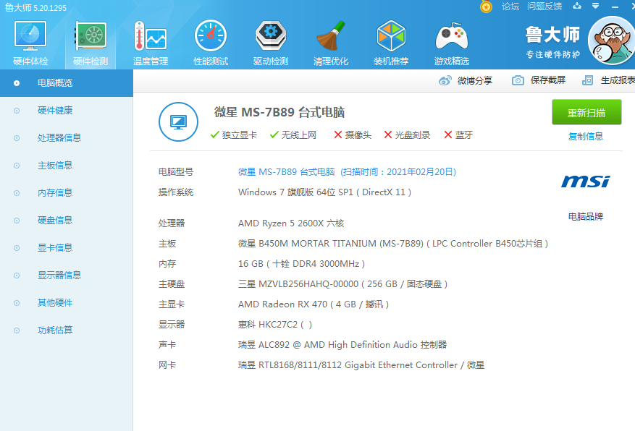The height and width of the screenshot is (431, 635).
Task: Click the generate report document icon
Action: [587, 80]
